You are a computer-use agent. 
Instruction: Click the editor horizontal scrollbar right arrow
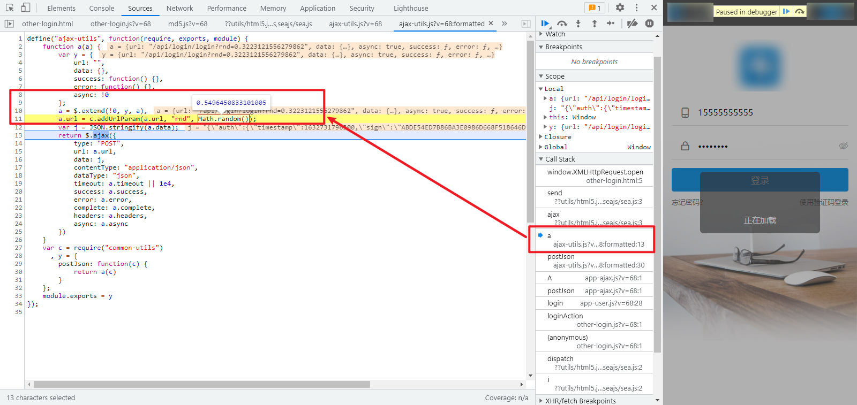[522, 384]
